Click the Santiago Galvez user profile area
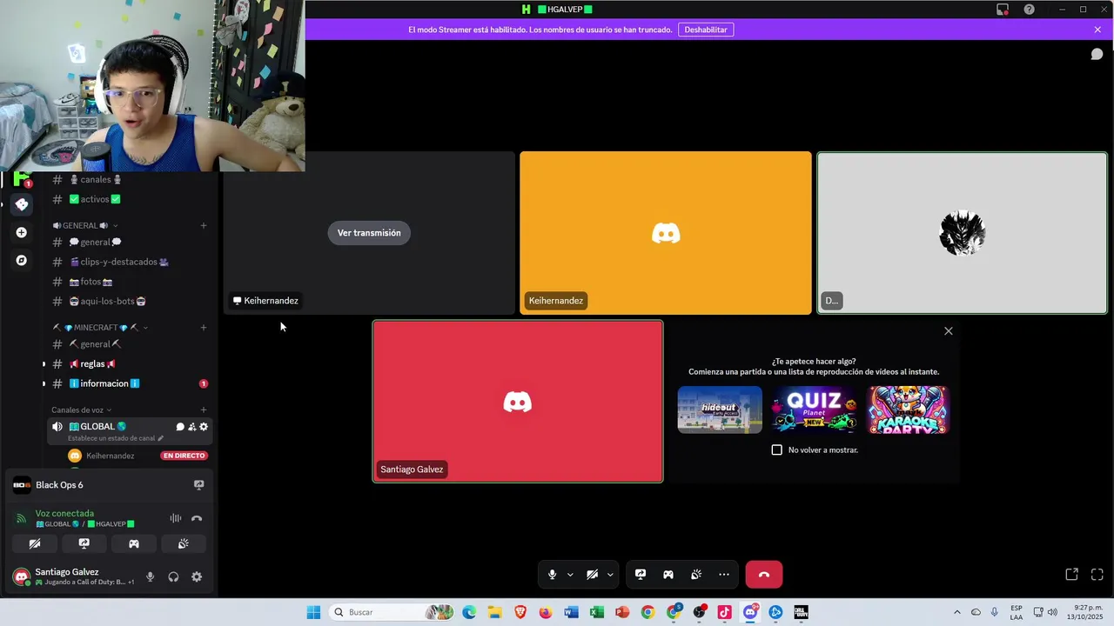The width and height of the screenshot is (1114, 626). (73, 576)
